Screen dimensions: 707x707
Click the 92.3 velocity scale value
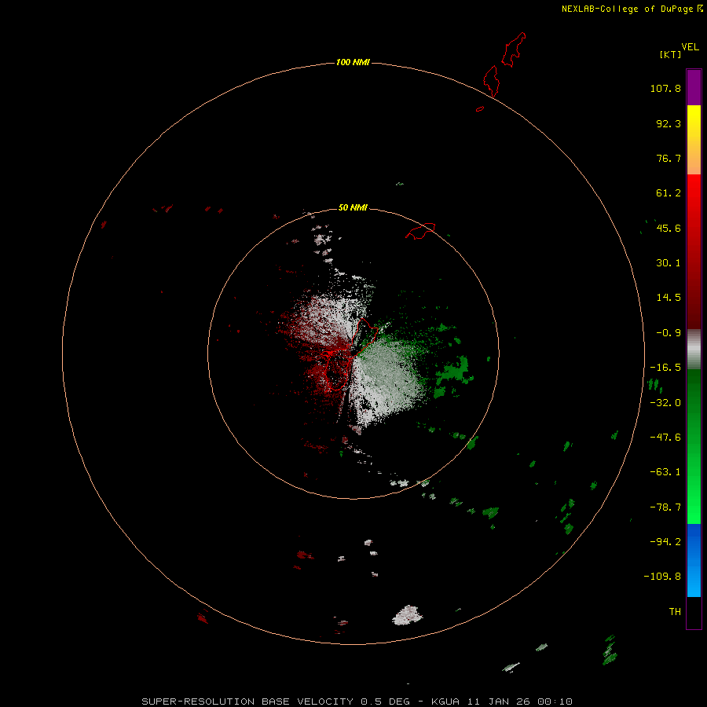(x=669, y=123)
